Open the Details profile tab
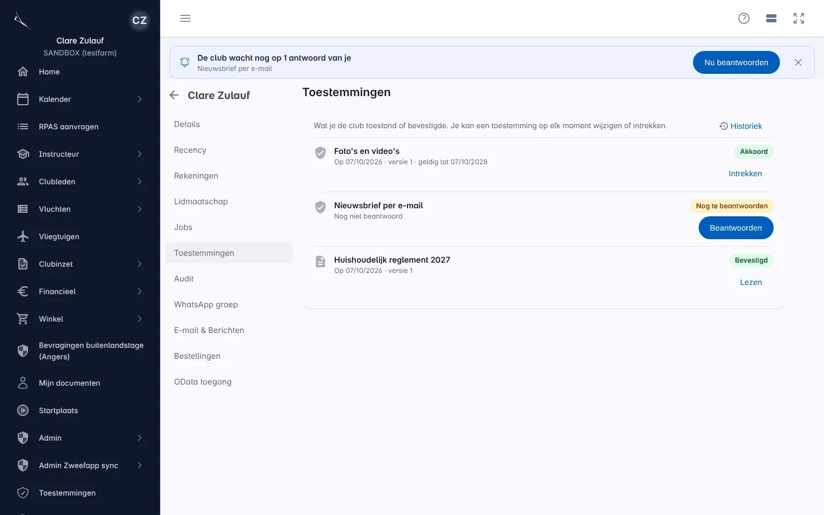Screen dimensions: 824x515 click(x=228, y=124)
